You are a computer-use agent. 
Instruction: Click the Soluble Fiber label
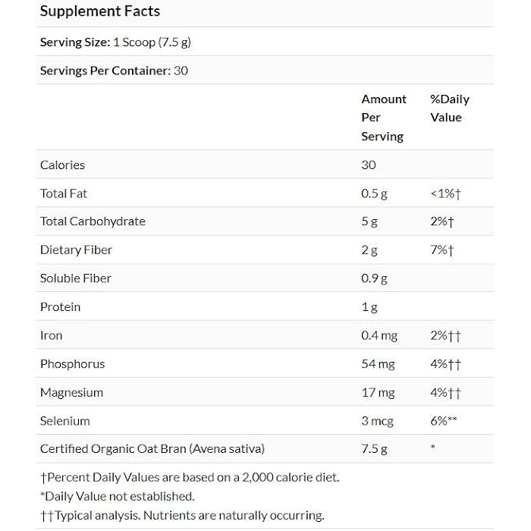76,278
